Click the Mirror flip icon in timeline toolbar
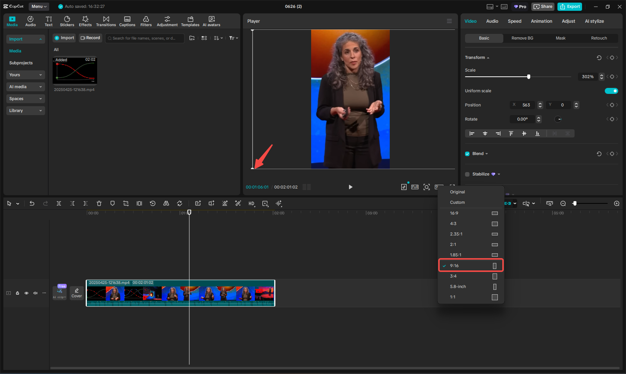 tap(166, 203)
